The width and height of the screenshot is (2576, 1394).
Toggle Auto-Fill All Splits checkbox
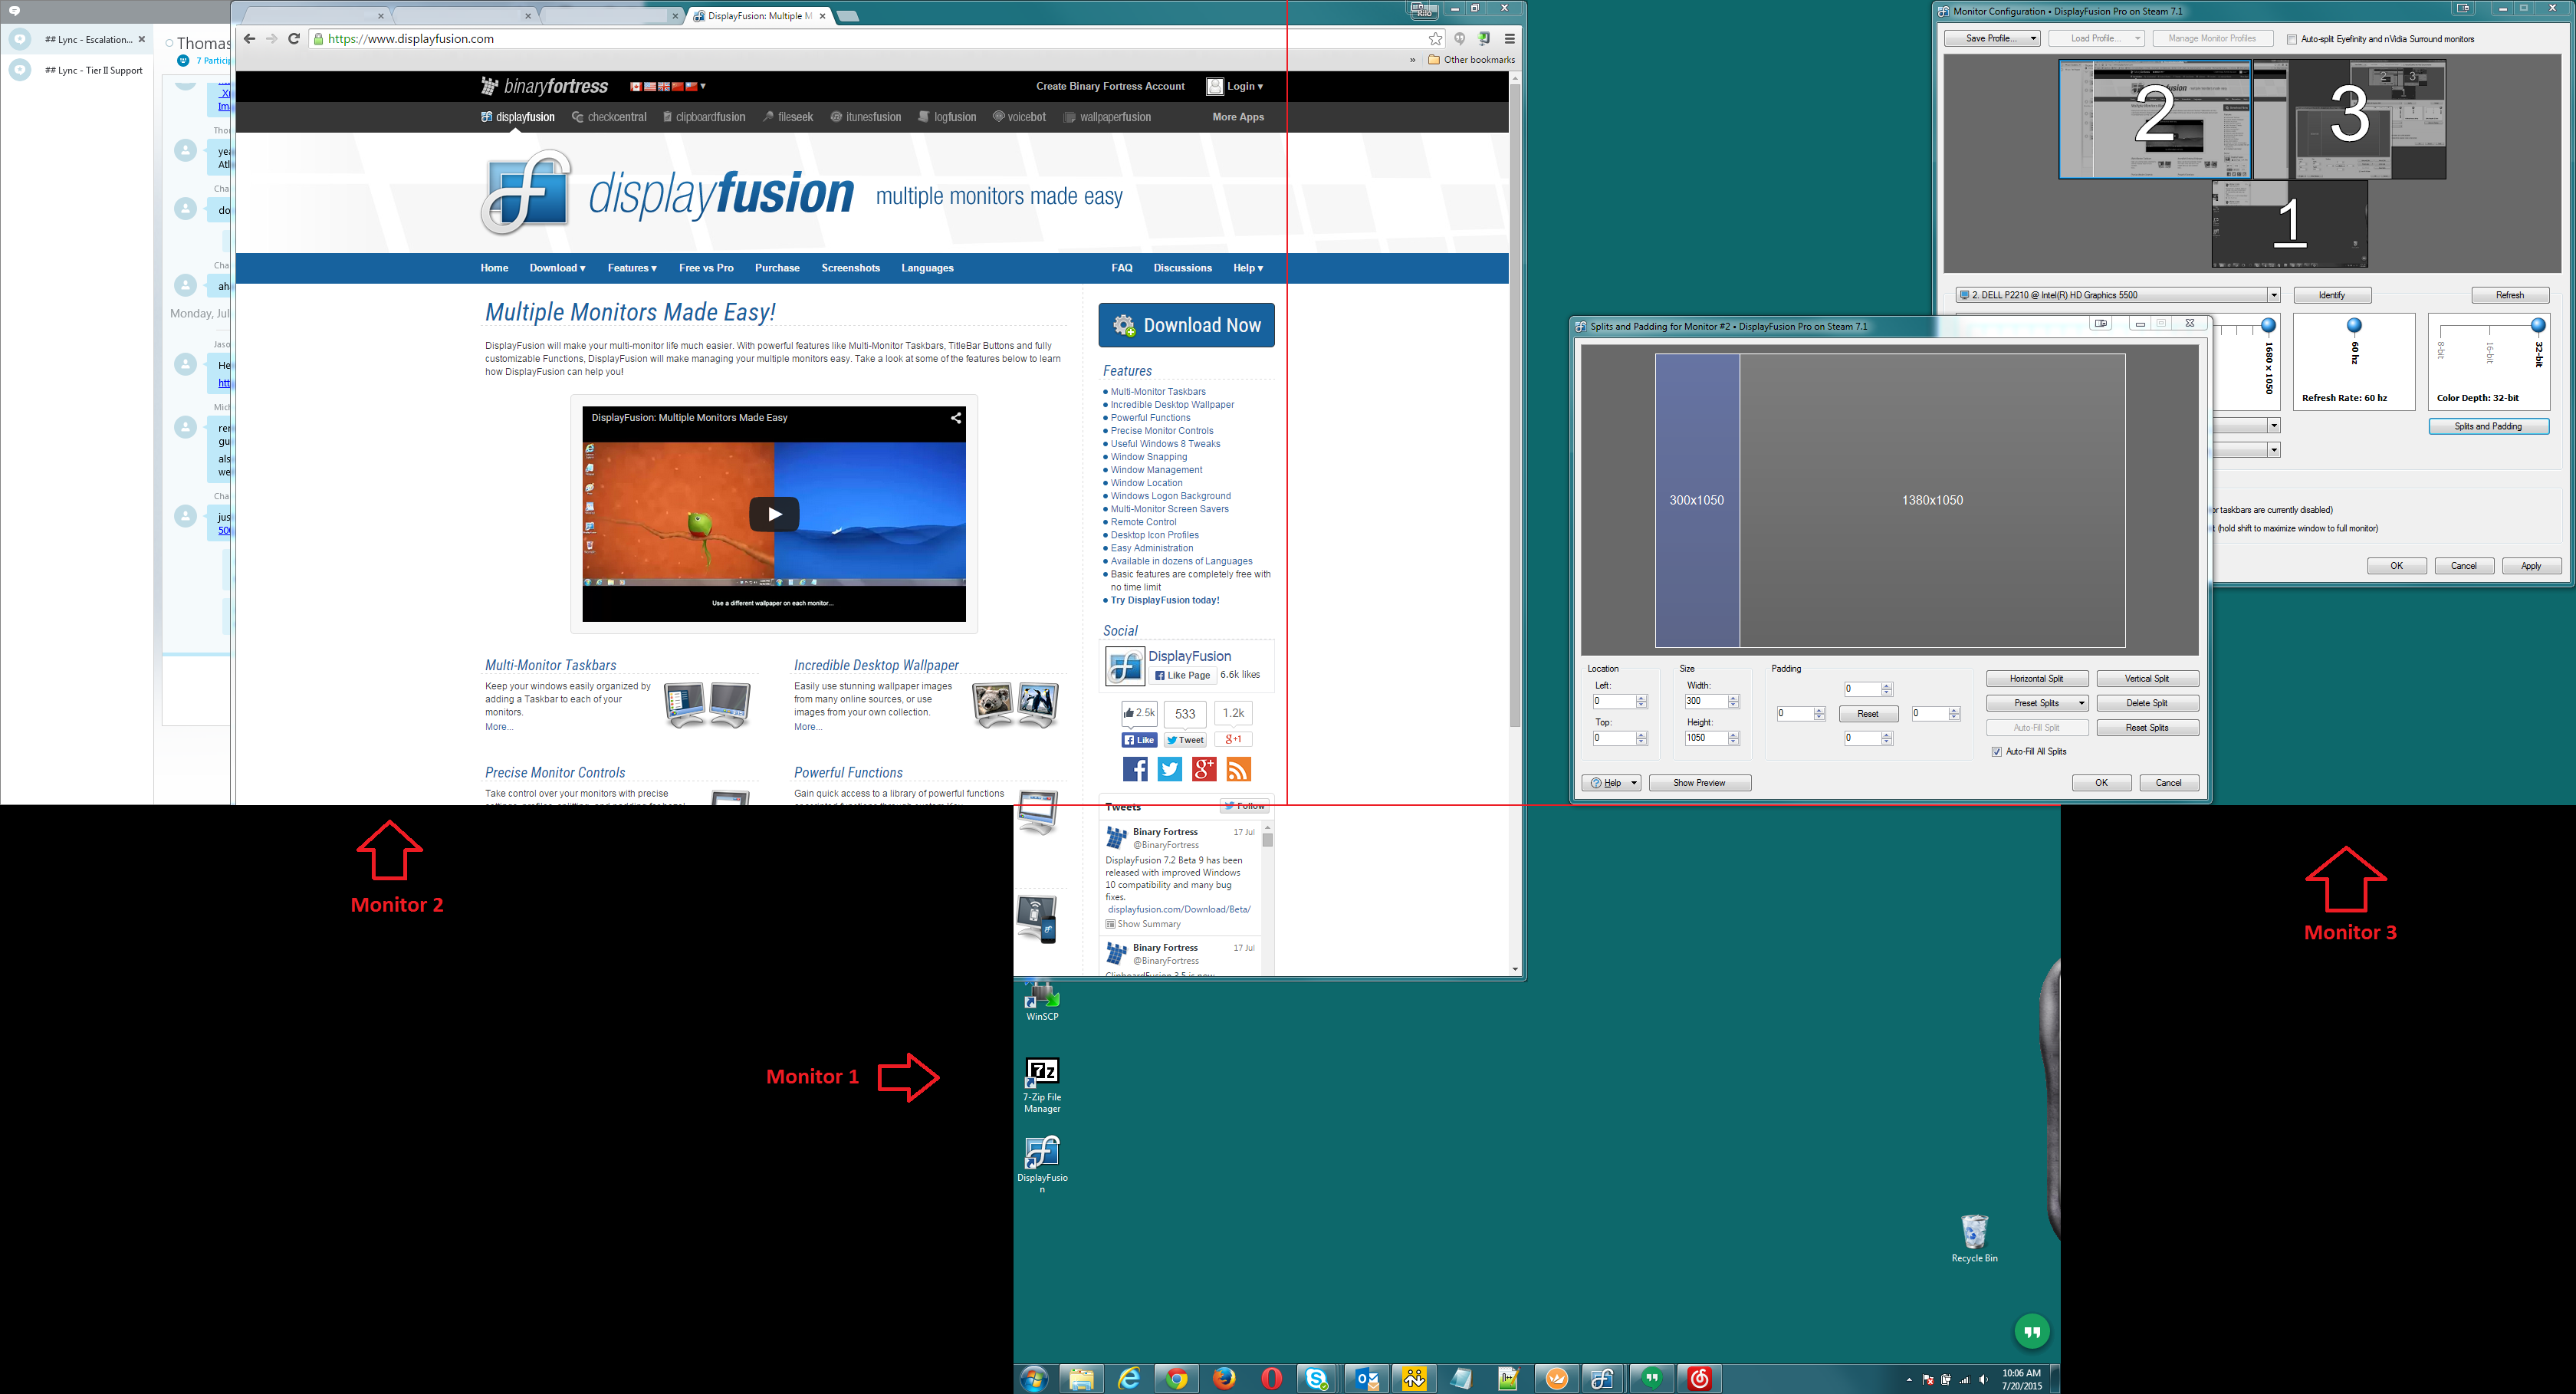[1997, 751]
